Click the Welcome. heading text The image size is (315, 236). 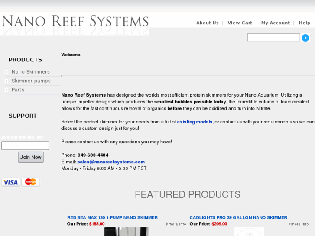coord(71,55)
